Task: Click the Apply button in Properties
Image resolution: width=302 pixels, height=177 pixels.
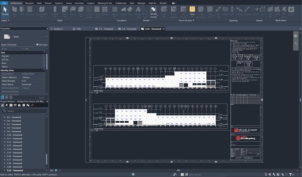Action: (42, 97)
